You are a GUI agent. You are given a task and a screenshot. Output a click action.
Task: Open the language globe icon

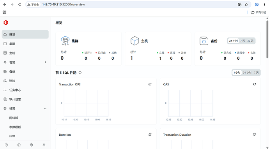coord(32,145)
